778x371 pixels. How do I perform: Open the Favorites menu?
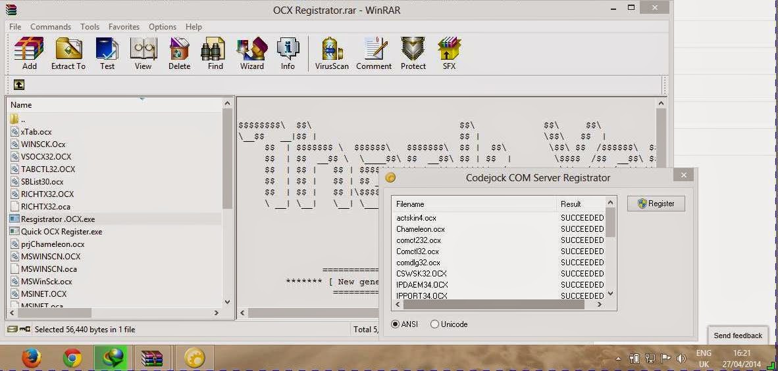click(x=124, y=27)
